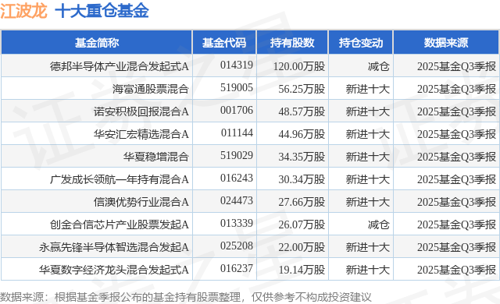The width and height of the screenshot is (500, 304).
Task: Click 新进十大 in the 海富通股票混合 row
Action: [368, 89]
